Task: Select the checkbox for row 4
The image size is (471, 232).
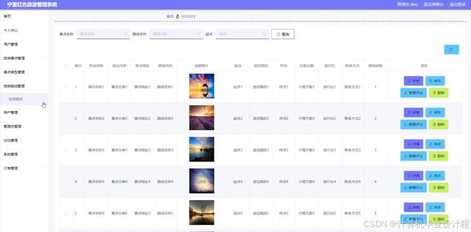Action: (x=65, y=181)
